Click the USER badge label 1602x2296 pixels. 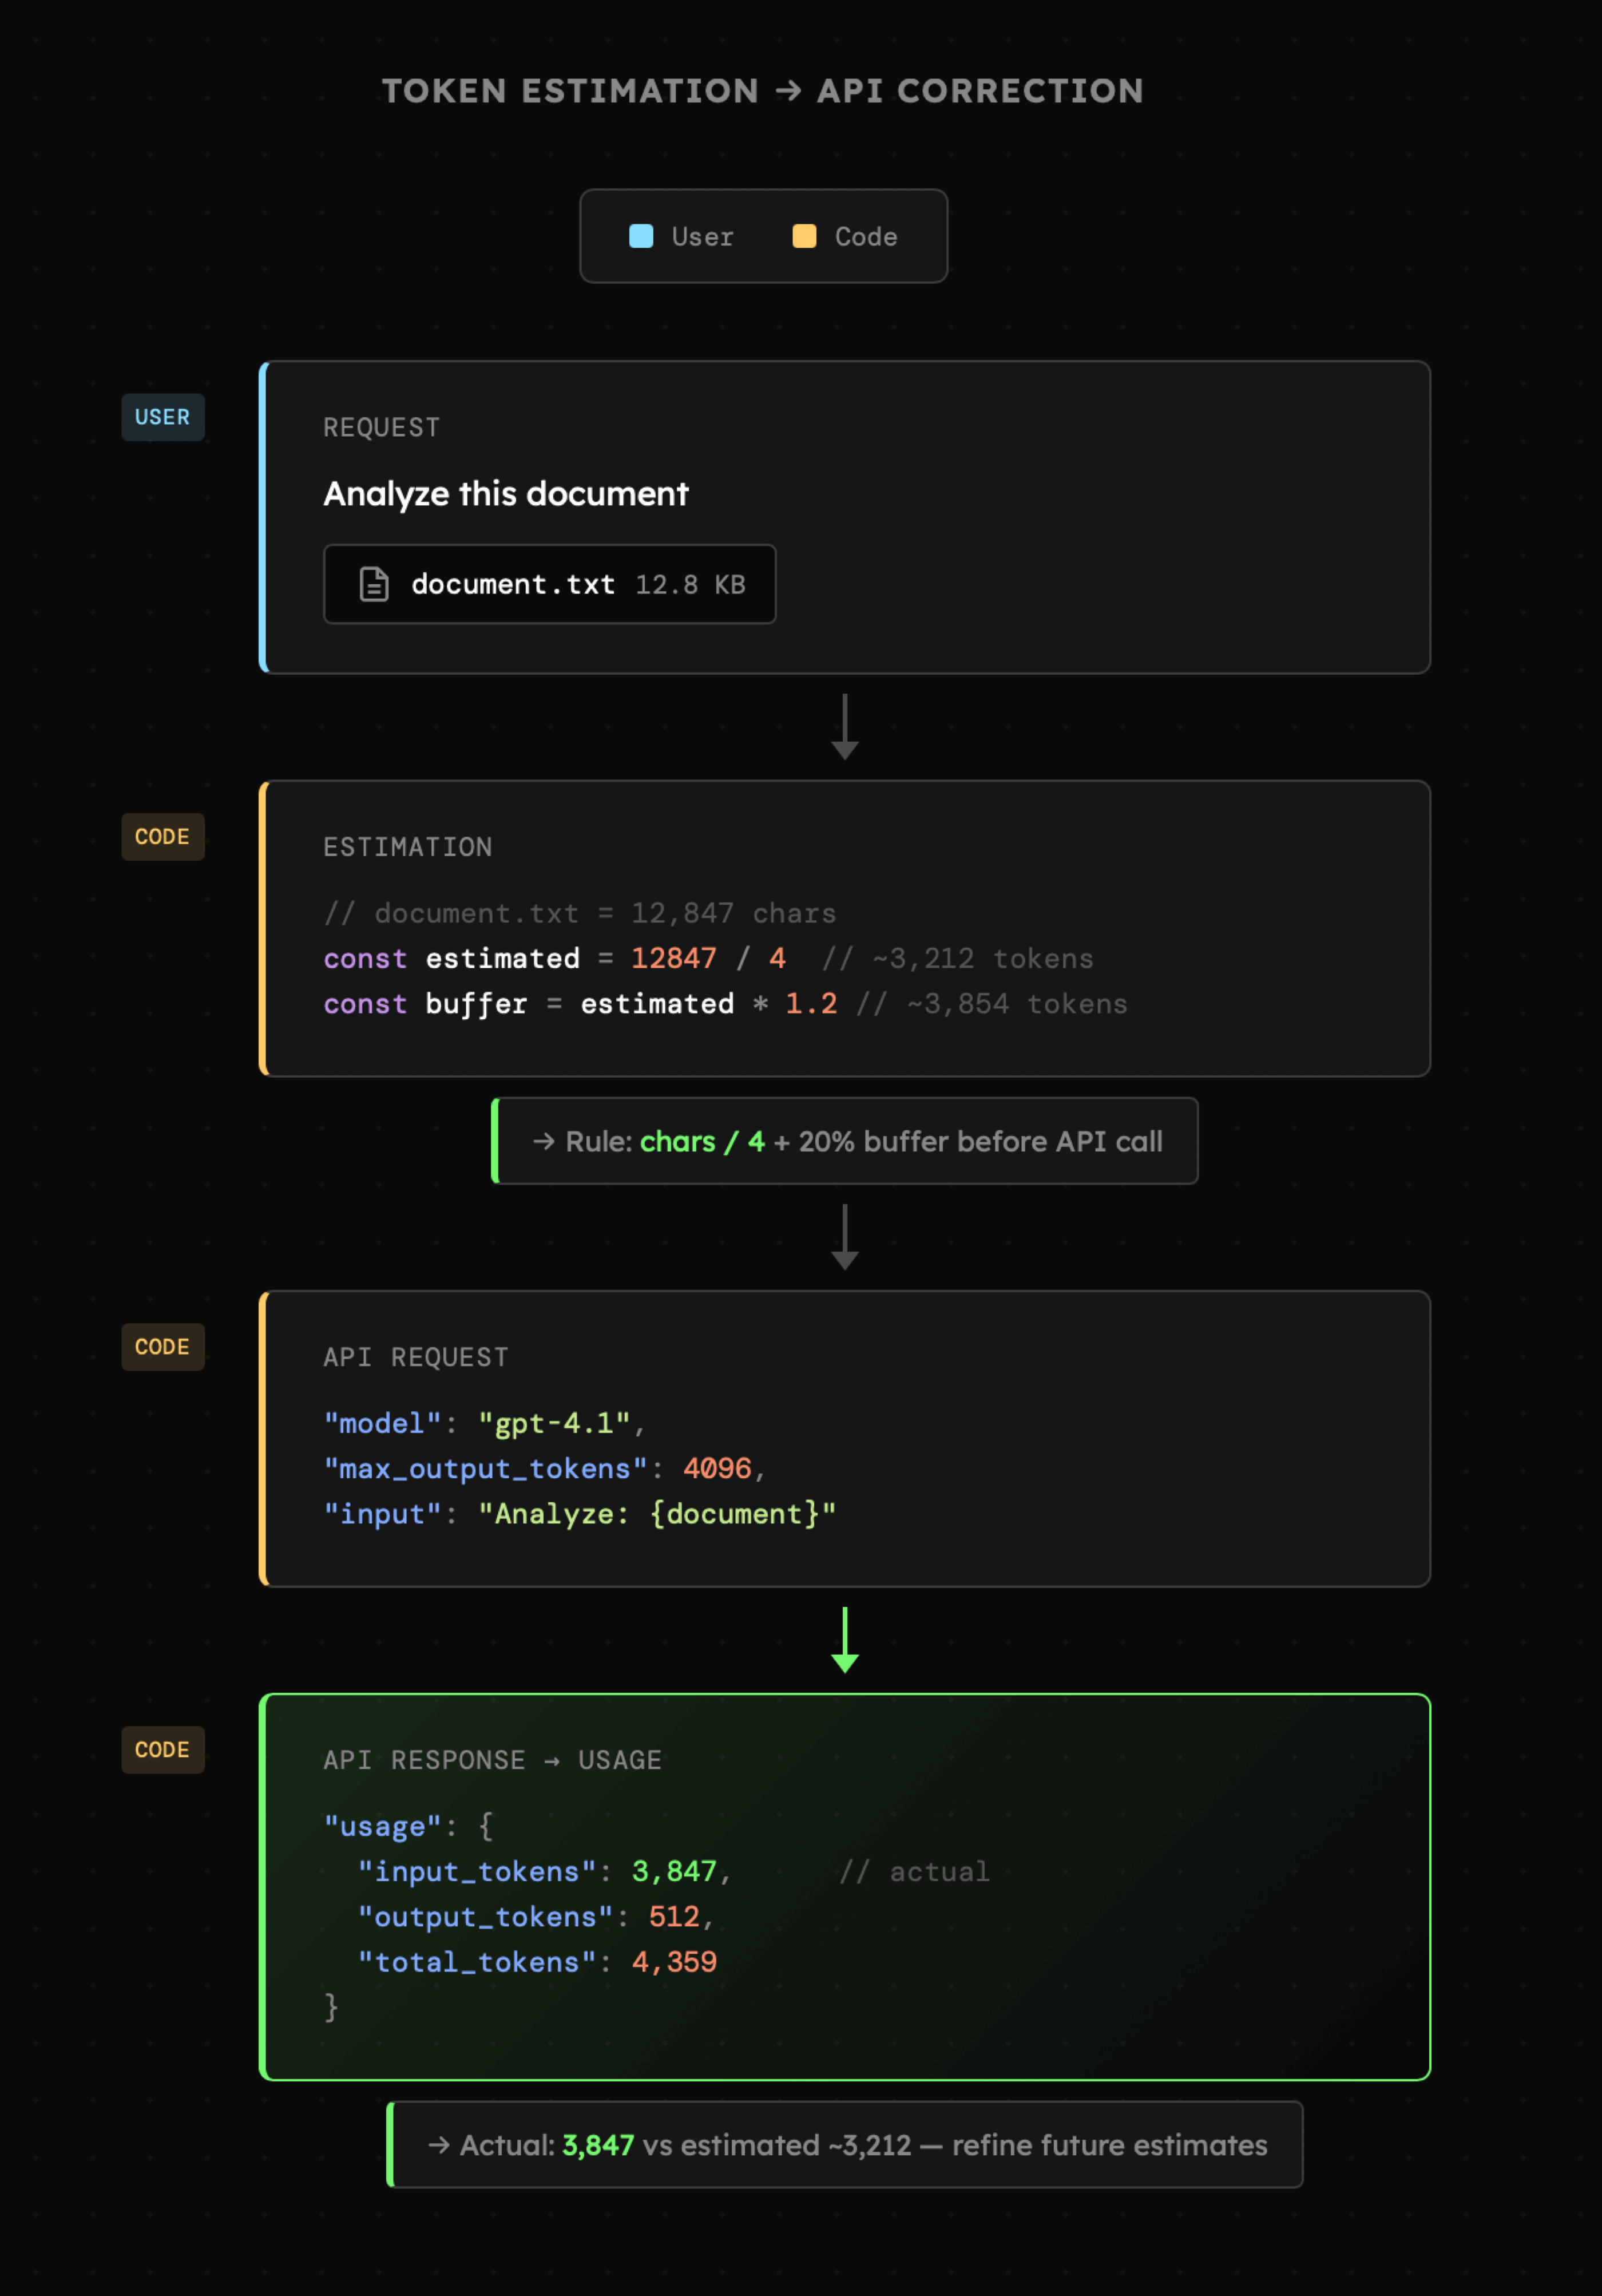(163, 417)
